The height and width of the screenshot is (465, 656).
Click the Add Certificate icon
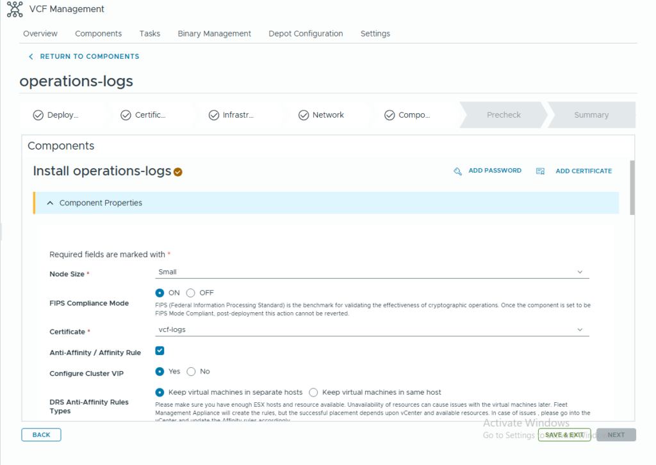[540, 171]
